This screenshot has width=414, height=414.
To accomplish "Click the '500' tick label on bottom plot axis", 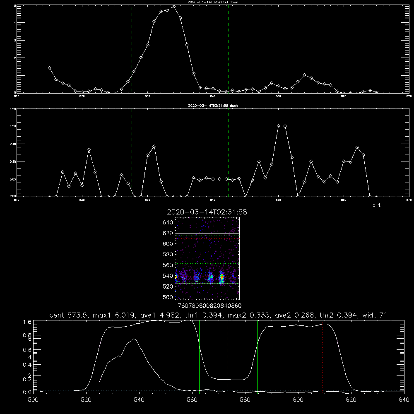I will tap(33, 400).
